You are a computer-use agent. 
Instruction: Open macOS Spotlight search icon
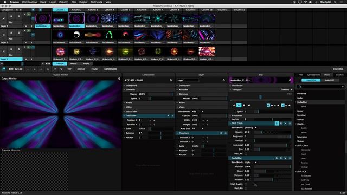(x=336, y=2)
